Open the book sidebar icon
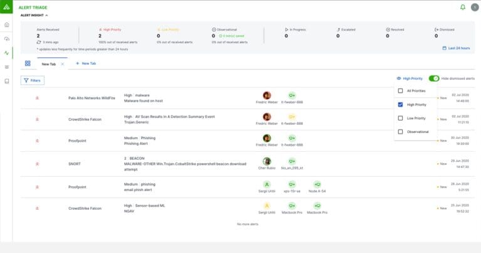The image size is (481, 253). (6, 81)
